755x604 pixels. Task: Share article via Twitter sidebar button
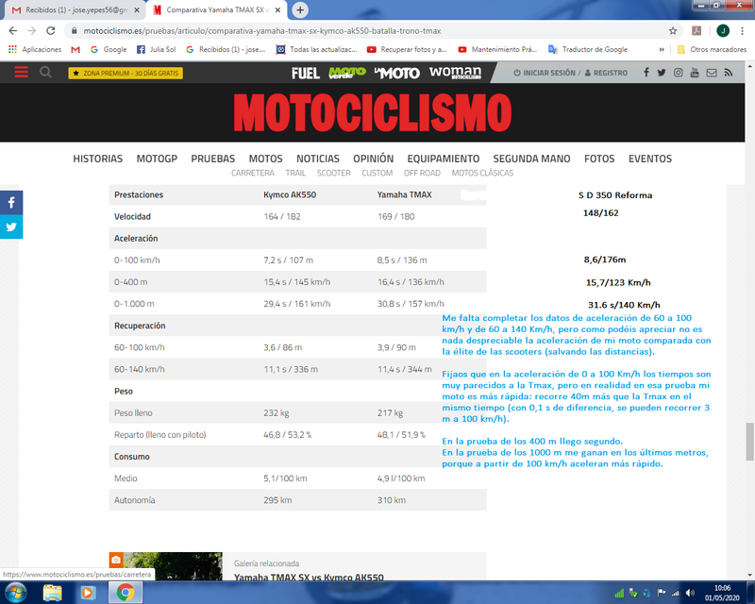pos(11,226)
